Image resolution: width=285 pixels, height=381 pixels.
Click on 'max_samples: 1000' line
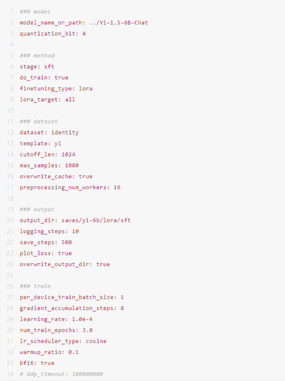click(49, 166)
